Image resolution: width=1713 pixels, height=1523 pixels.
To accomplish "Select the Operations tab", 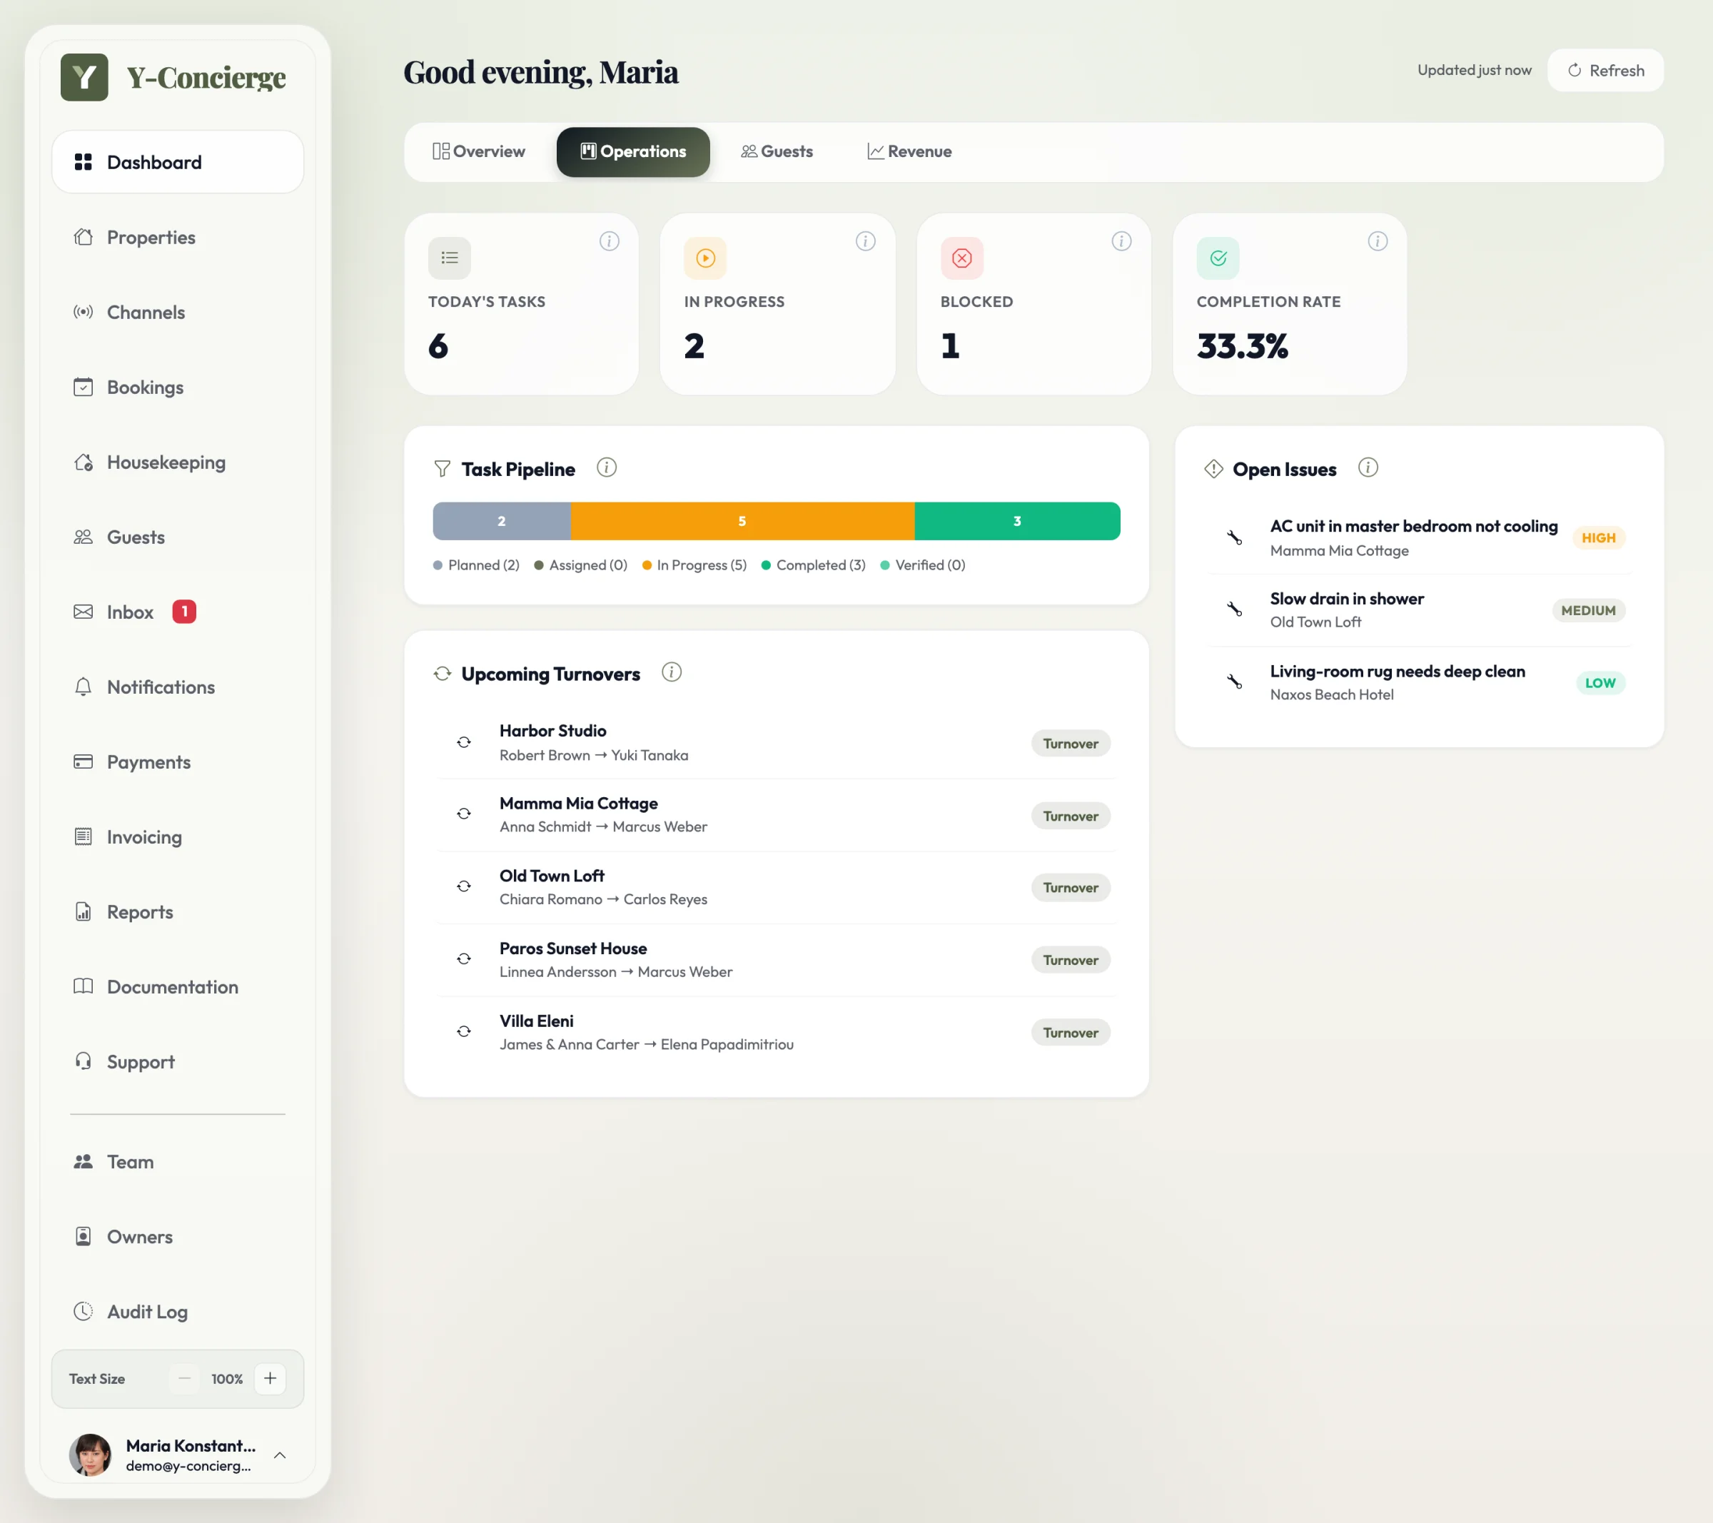I will 632,152.
